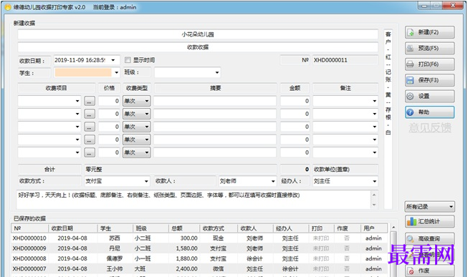Open the 收款人 刘老师 dropdown
This screenshot has width=468, height=277.
tap(273, 181)
